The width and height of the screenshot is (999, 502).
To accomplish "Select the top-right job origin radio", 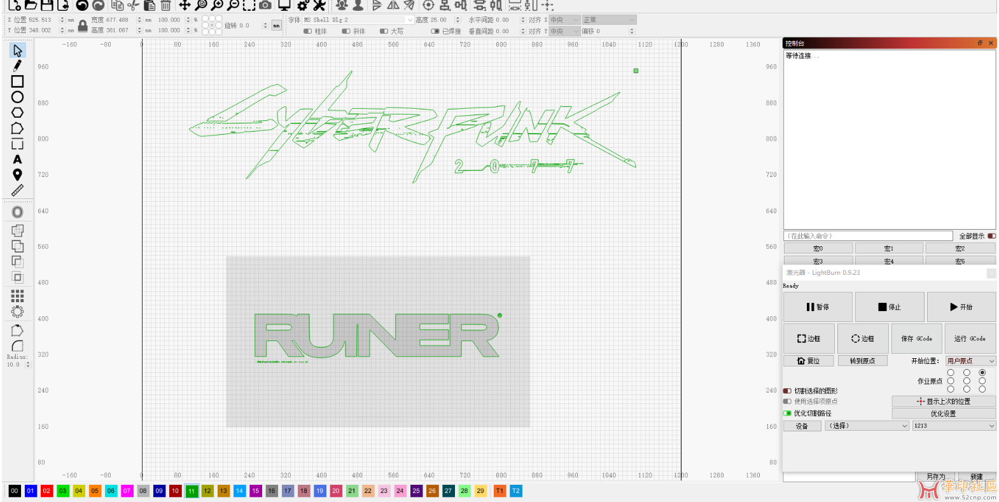I will click(x=982, y=373).
